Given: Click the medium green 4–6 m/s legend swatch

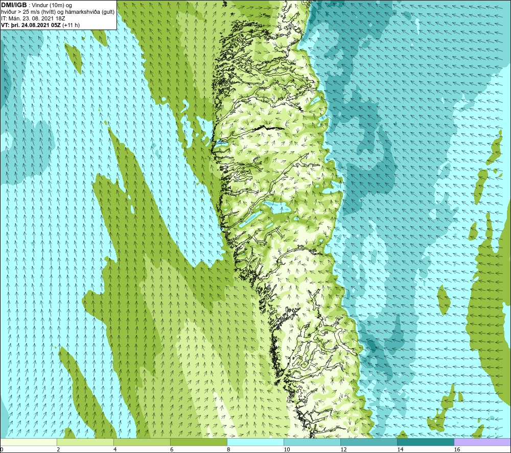Looking at the screenshot, I should tap(142, 442).
